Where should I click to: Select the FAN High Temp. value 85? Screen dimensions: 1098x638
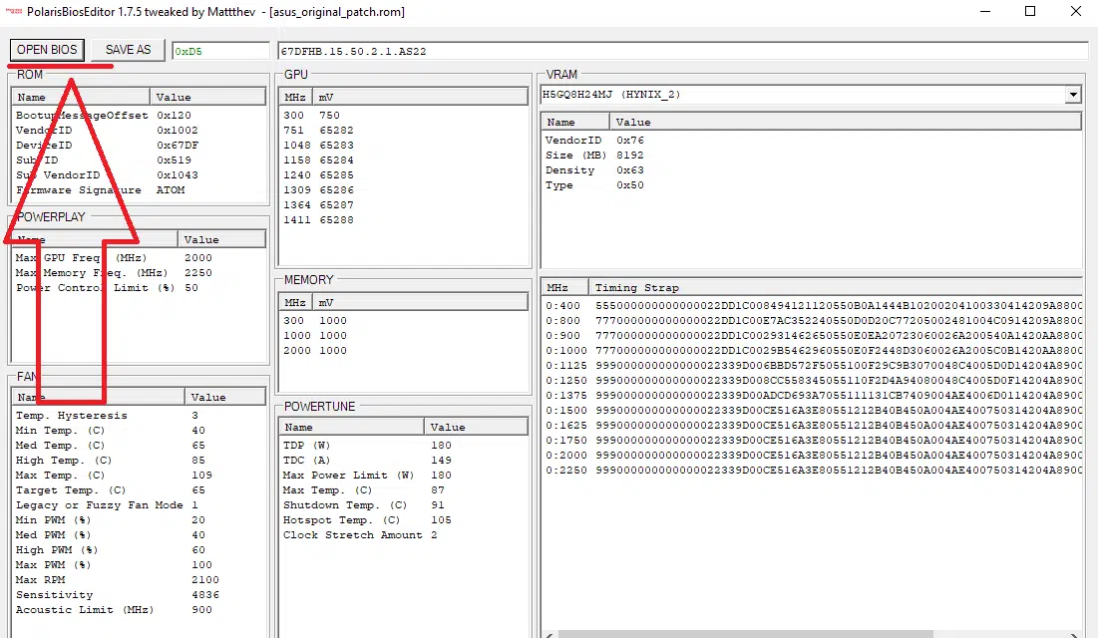point(198,461)
